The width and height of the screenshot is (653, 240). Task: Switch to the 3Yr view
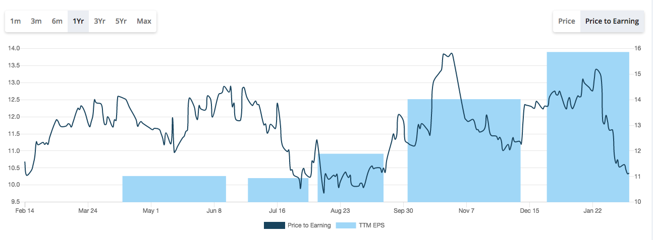point(99,21)
